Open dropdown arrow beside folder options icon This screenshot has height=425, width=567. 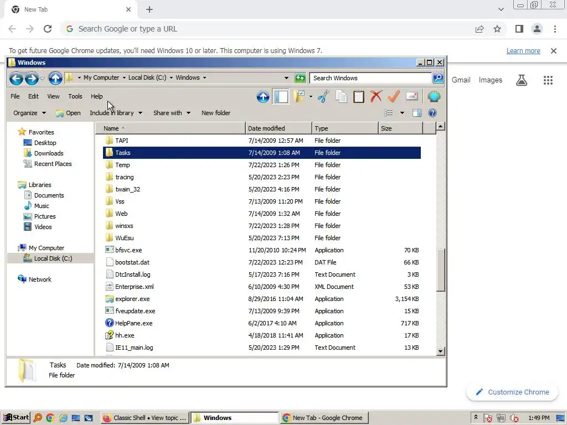click(x=311, y=96)
